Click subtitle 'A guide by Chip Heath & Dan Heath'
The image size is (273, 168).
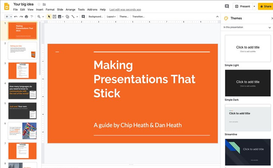(x=138, y=125)
